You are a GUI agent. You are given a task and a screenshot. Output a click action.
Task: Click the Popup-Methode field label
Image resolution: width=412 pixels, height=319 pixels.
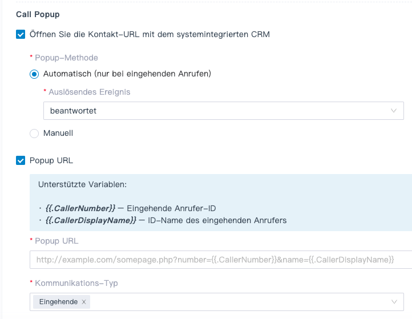click(x=66, y=58)
